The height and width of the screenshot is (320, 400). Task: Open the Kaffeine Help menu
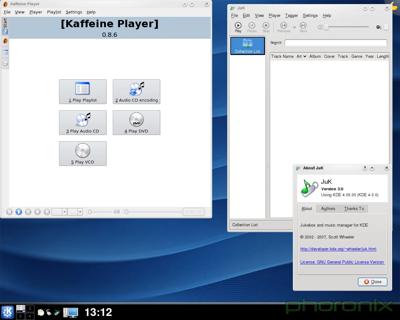click(x=91, y=12)
